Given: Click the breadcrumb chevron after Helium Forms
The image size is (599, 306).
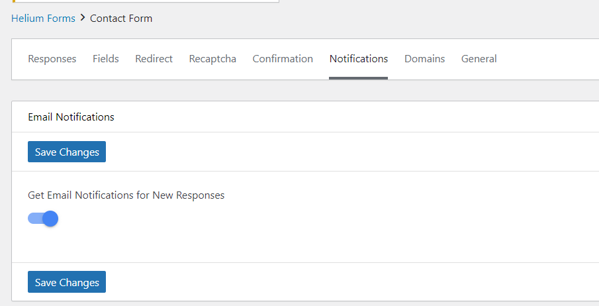Looking at the screenshot, I should tap(83, 18).
